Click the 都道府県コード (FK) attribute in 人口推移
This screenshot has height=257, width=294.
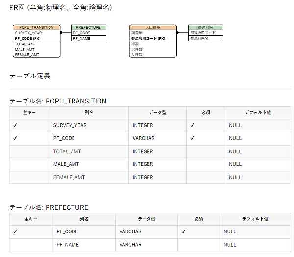(147, 38)
